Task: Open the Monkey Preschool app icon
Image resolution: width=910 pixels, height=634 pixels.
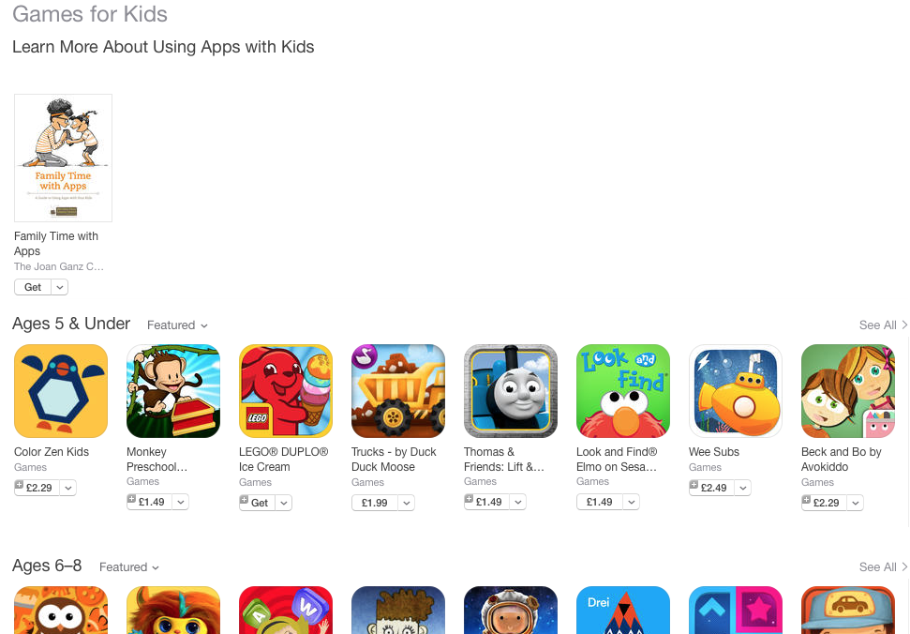Action: point(173,391)
